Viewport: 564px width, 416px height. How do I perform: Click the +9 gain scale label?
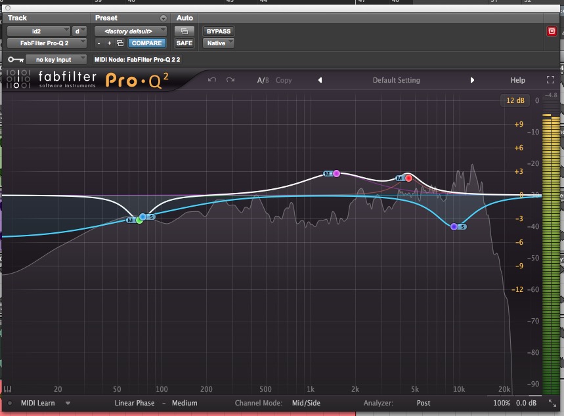pyautogui.click(x=519, y=124)
